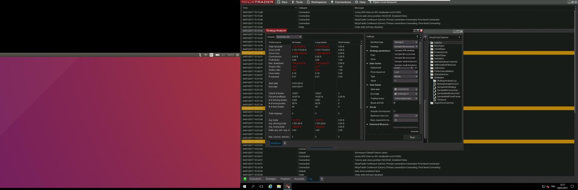Image resolution: width=578 pixels, height=190 pixels.
Task: Collapse the Strategy parameters section
Action: [367, 51]
